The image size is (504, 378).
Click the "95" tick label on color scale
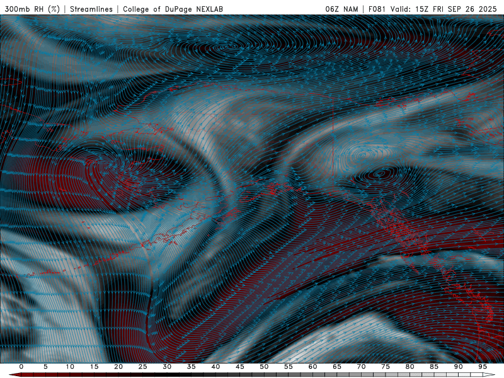(483, 367)
